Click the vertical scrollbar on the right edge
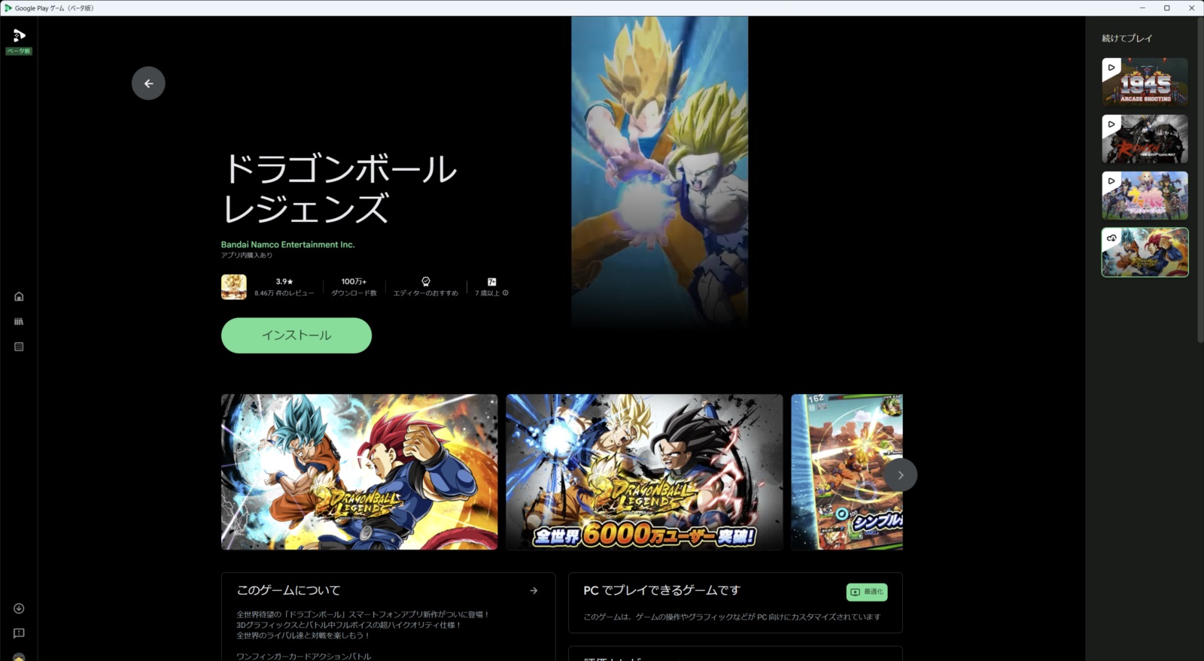The width and height of the screenshot is (1204, 661). click(x=1200, y=180)
